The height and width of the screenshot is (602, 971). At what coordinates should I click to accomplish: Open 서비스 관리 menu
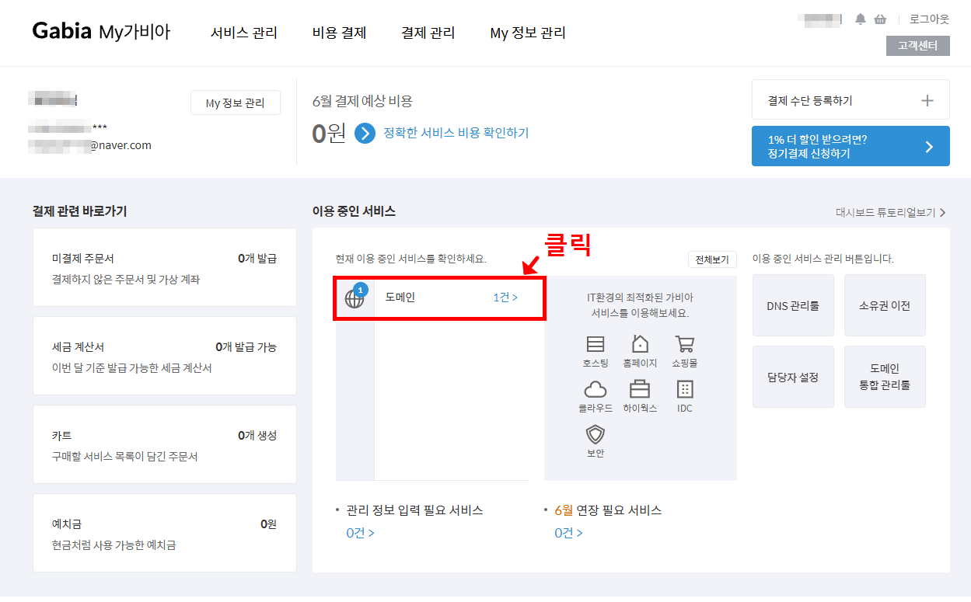(244, 33)
